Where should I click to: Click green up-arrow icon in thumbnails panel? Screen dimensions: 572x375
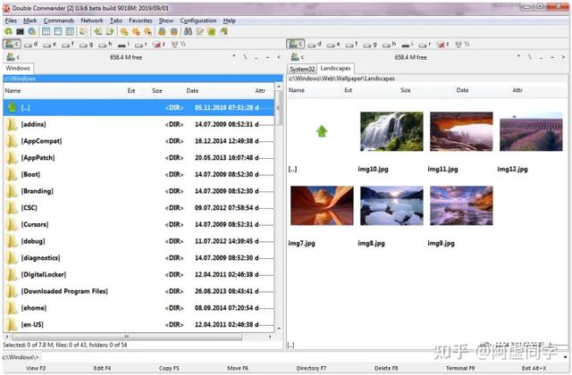tap(322, 131)
